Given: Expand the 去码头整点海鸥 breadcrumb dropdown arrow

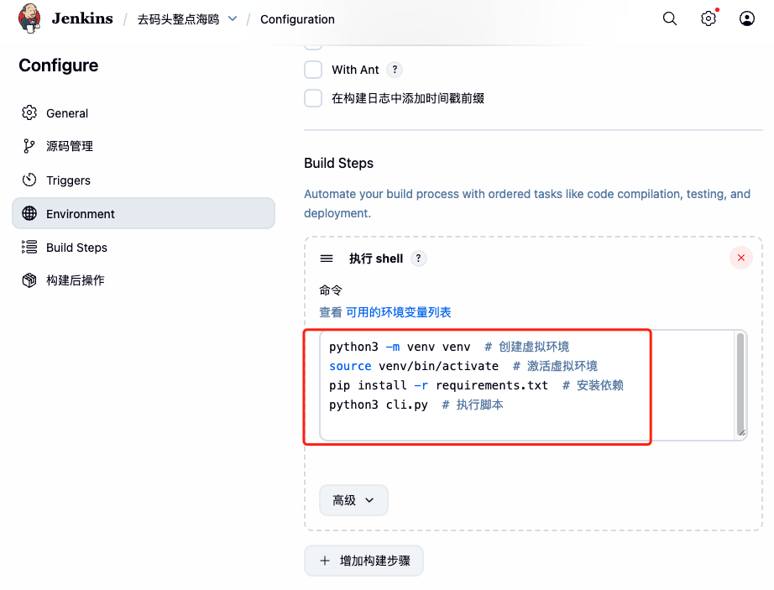Looking at the screenshot, I should click(x=233, y=19).
